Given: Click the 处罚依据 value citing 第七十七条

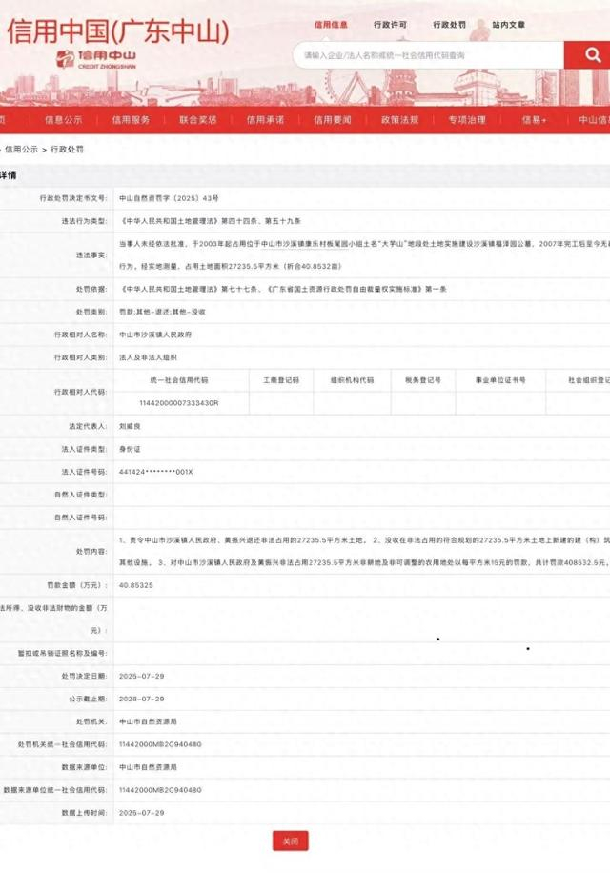Looking at the screenshot, I should [x=283, y=289].
